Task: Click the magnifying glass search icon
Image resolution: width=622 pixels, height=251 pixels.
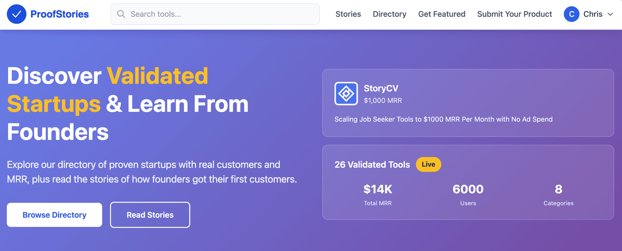Action: 121,14
